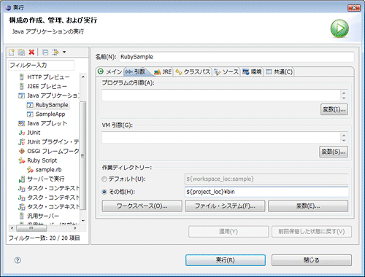Select Ruby Script node
Image resolution: width=365 pixels, height=277 pixels.
pos(42,160)
